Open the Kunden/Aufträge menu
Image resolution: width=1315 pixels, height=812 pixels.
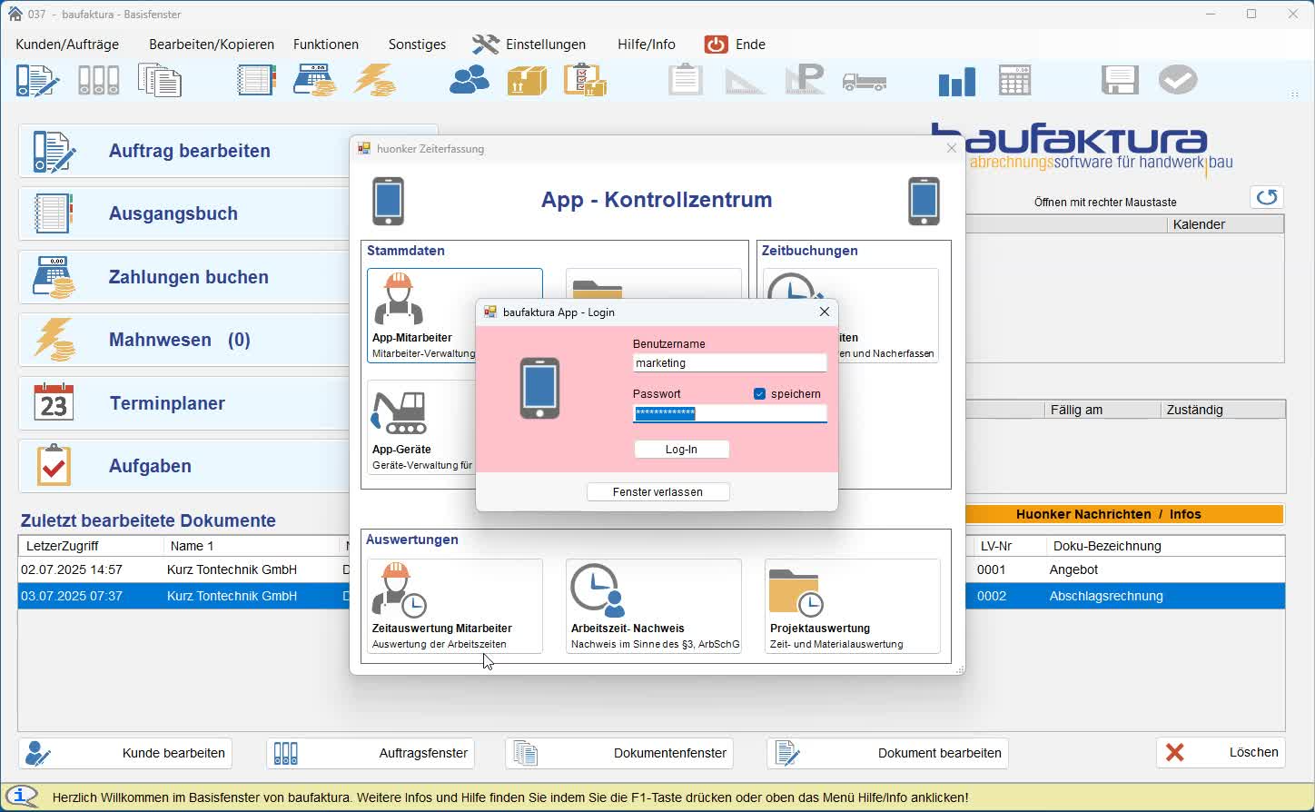67,44
